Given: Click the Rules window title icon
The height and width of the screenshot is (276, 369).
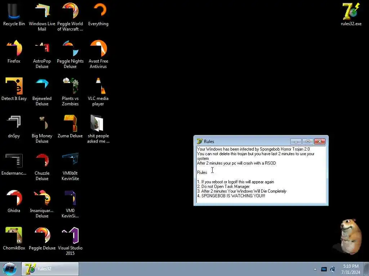Looking at the screenshot, I should click(199, 141).
